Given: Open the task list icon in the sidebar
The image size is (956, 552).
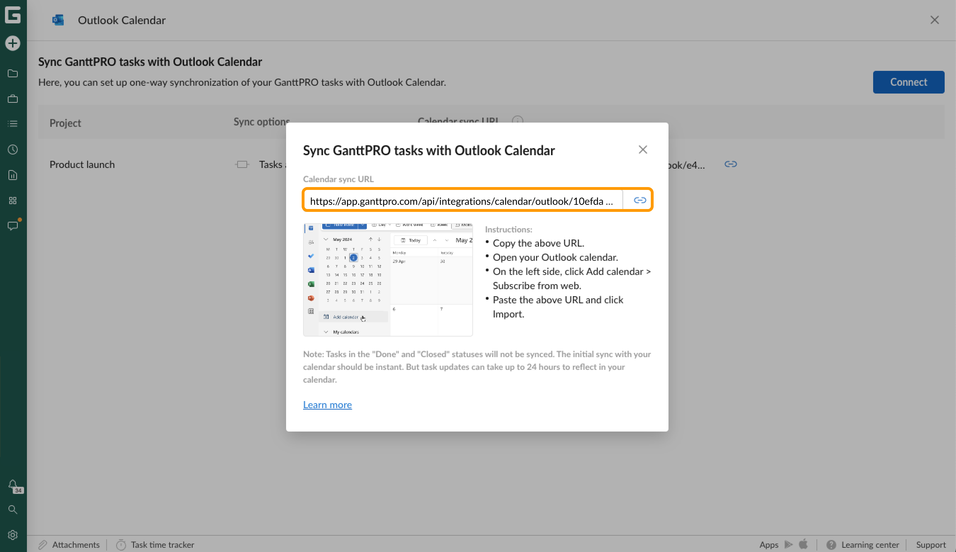Looking at the screenshot, I should click(12, 124).
